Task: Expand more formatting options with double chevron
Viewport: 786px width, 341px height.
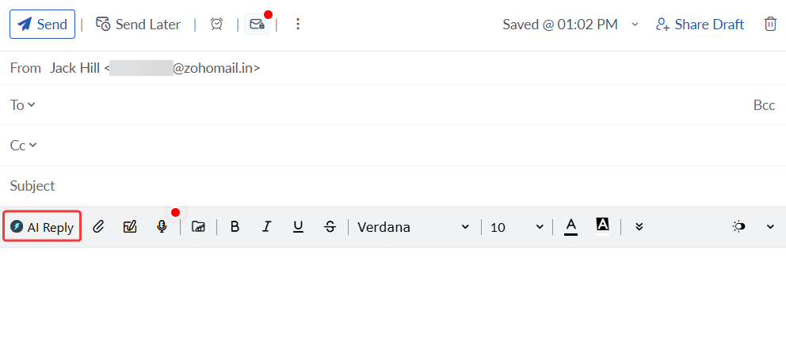Action: [639, 227]
